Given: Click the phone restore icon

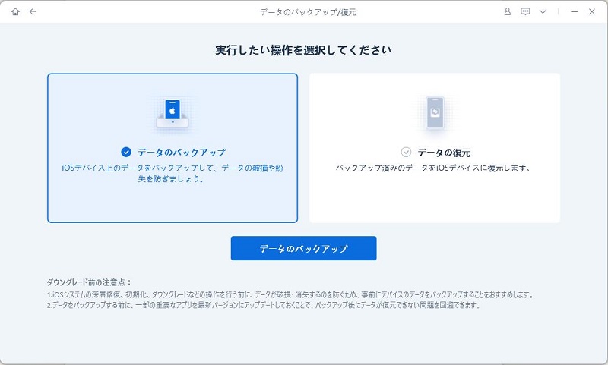Looking at the screenshot, I should click(x=435, y=112).
